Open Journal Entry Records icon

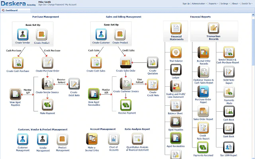pos(203,52)
